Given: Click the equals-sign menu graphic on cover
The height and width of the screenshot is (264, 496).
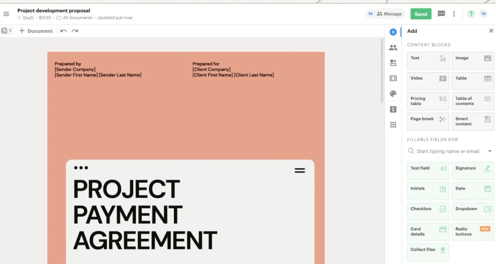Looking at the screenshot, I should click(x=300, y=170).
